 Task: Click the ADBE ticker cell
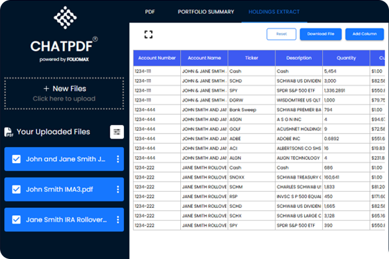point(252,139)
